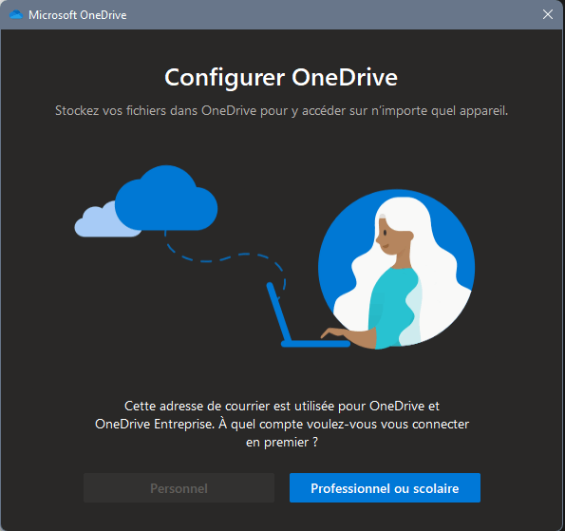Click the 'en premier ?' line of text
Screen dimensions: 565x531
282,443
